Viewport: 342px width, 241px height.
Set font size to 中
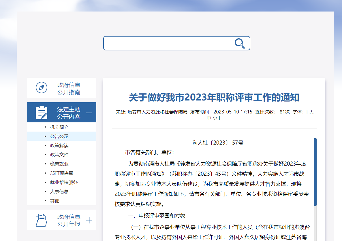pos(209,118)
